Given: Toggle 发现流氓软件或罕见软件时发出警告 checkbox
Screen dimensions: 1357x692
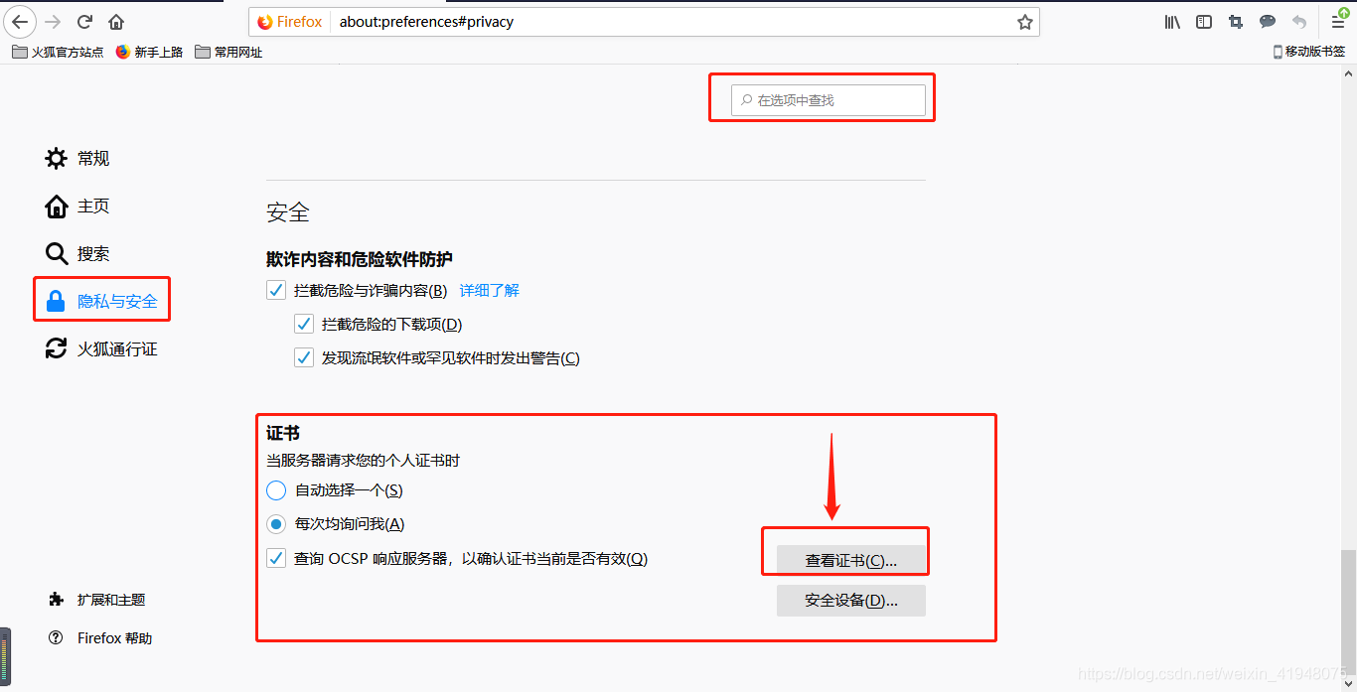Looking at the screenshot, I should [x=304, y=358].
